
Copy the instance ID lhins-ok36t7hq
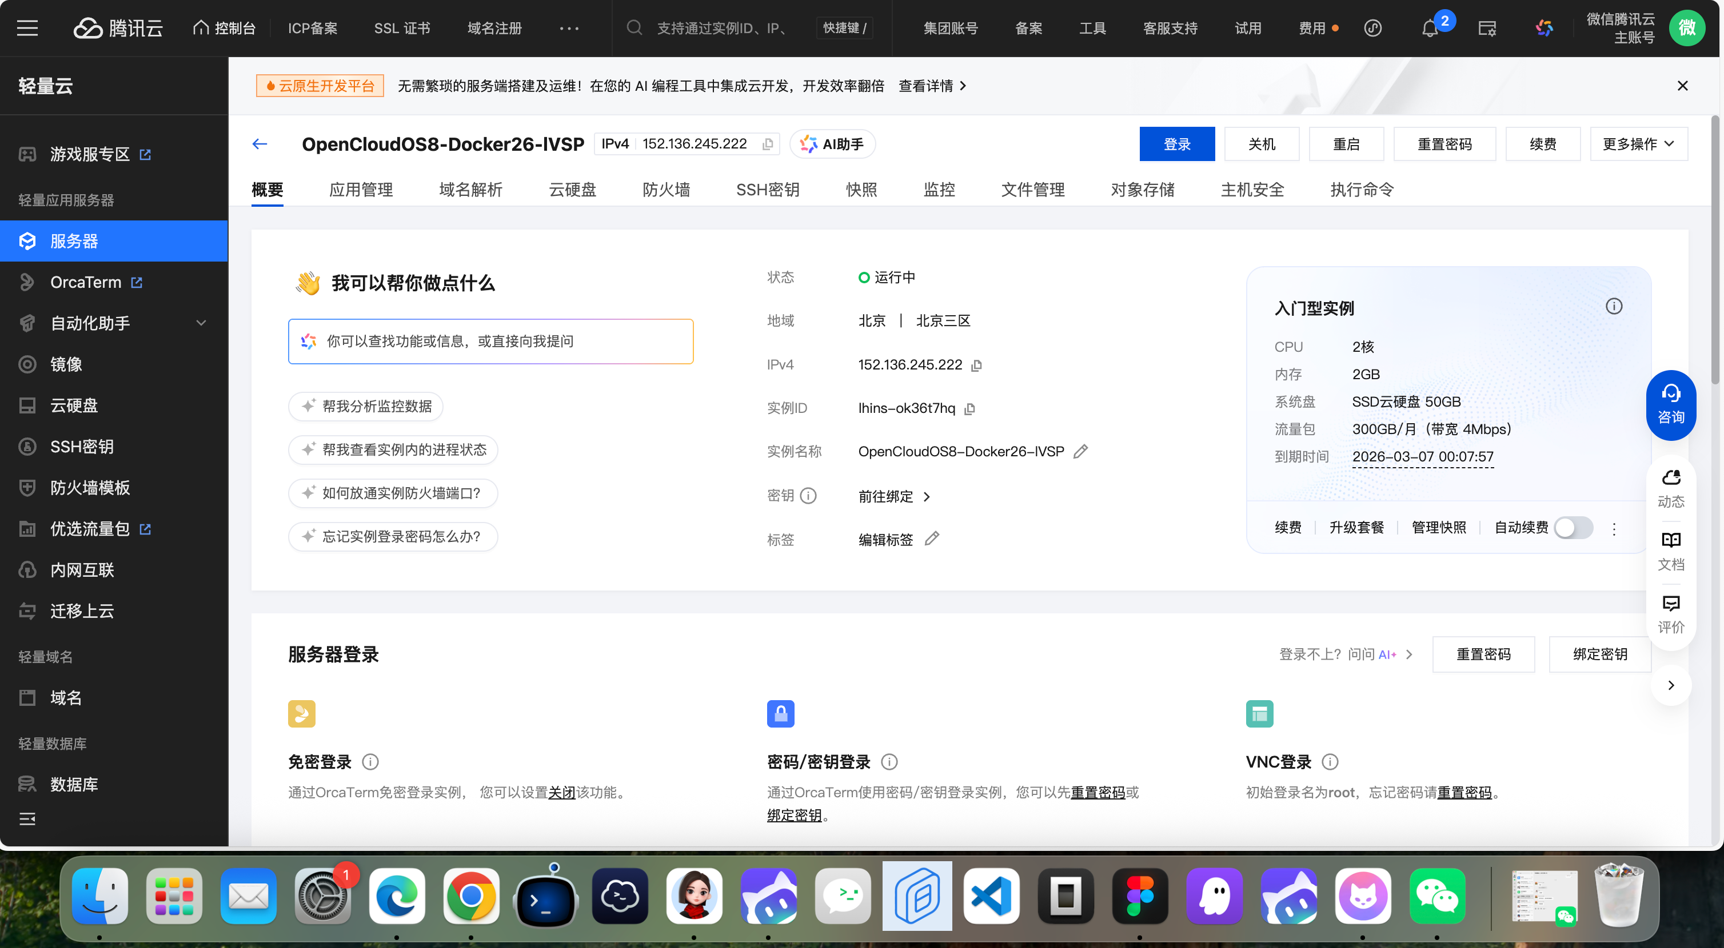(969, 408)
